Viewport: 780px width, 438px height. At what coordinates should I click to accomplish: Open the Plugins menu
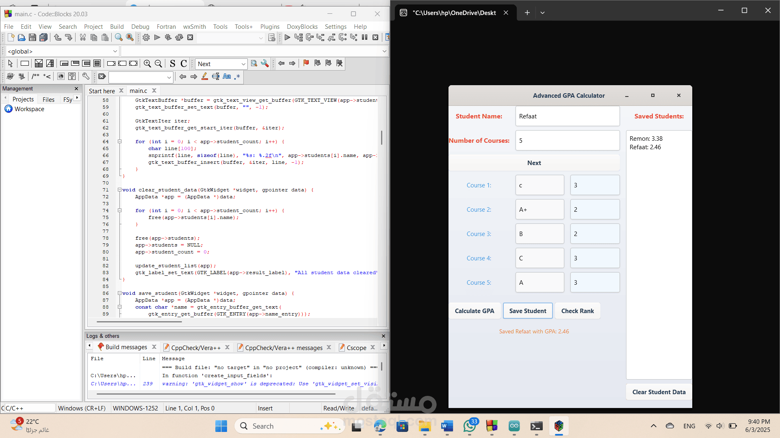pos(270,26)
